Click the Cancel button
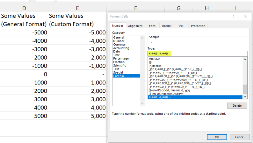253x143 pixels. 239,137
